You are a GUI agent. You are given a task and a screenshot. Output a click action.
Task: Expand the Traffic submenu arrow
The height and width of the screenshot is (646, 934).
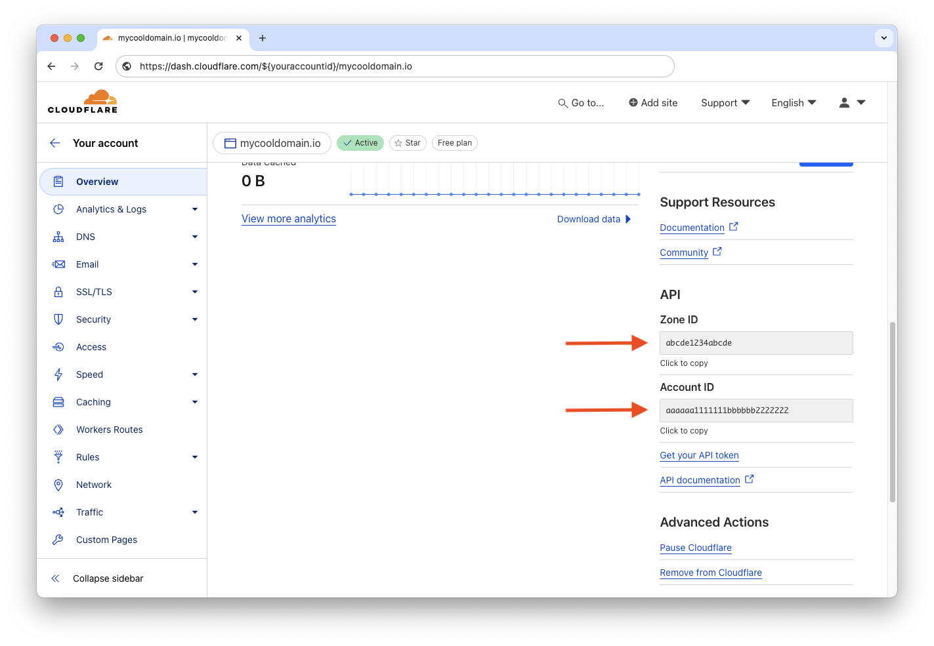[195, 512]
